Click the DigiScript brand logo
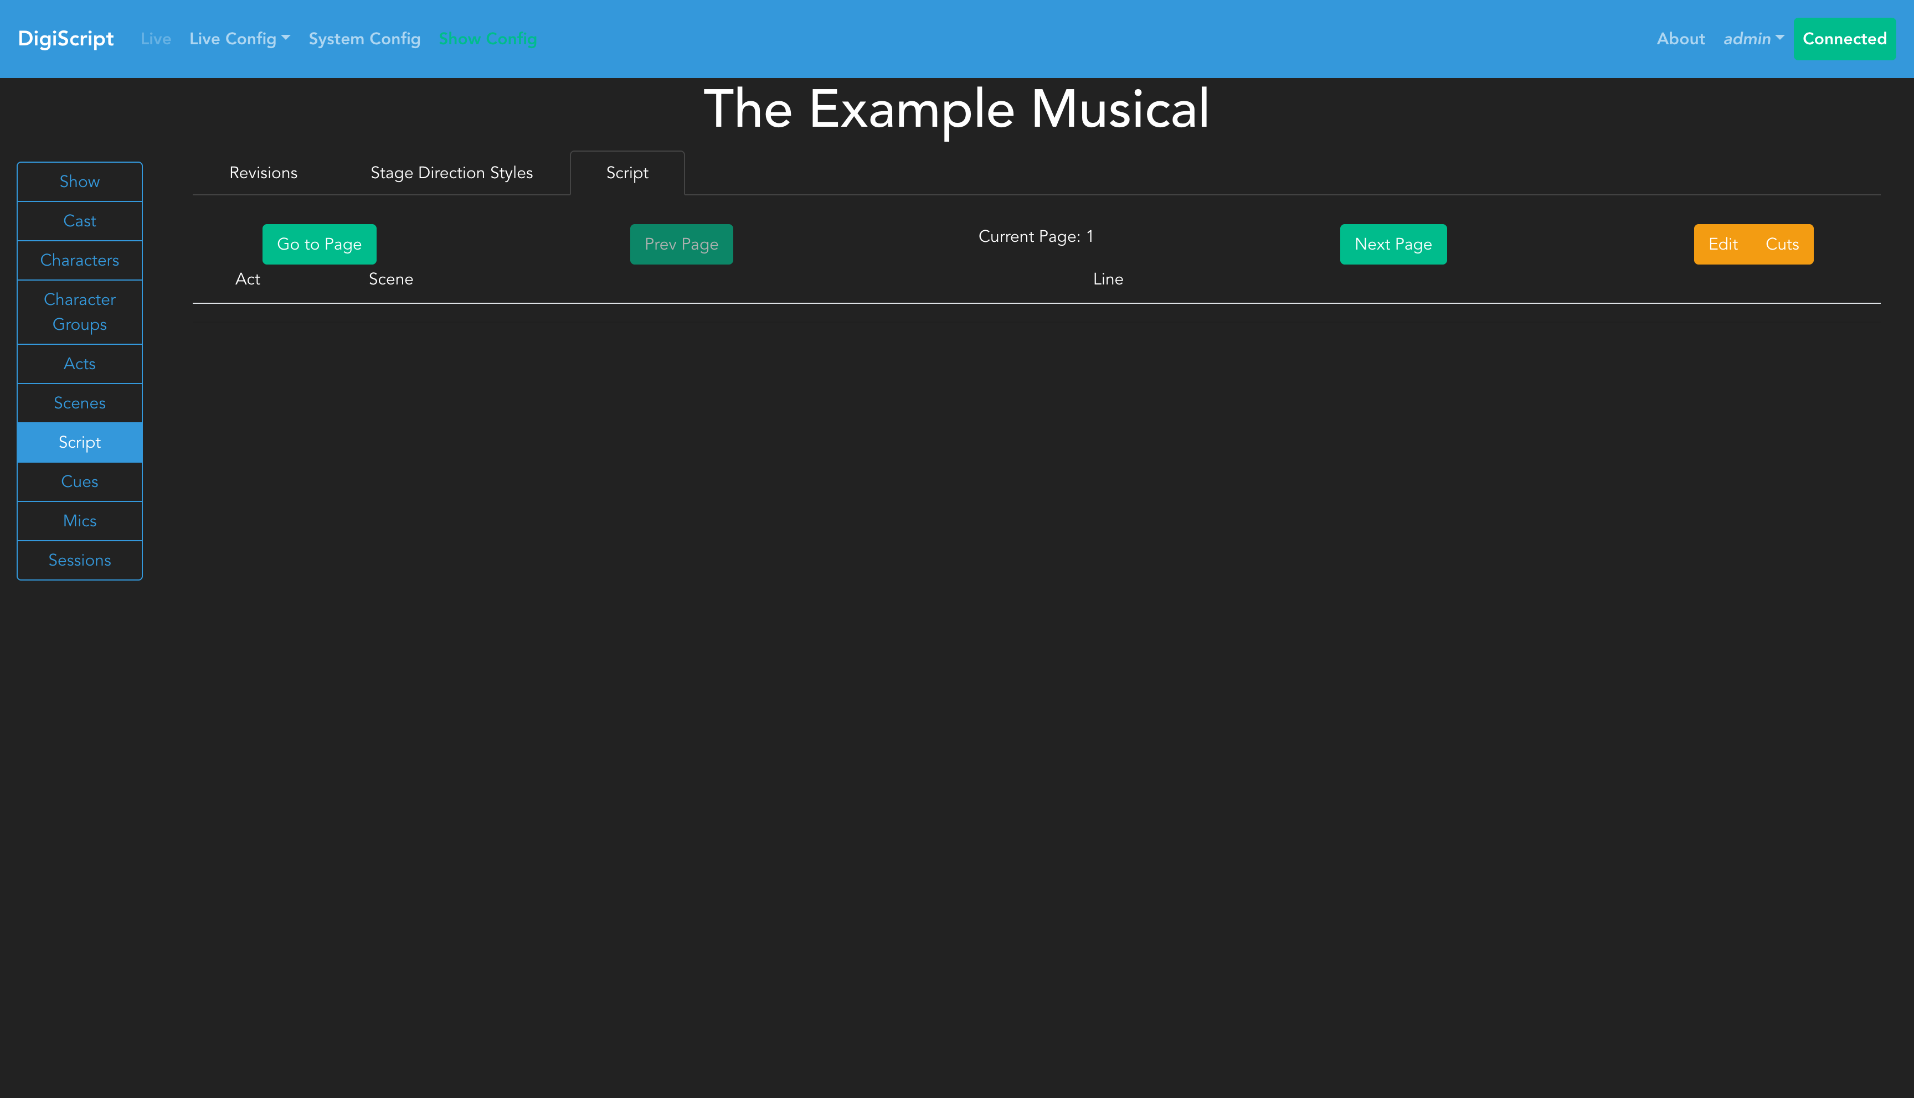Image resolution: width=1914 pixels, height=1098 pixels. tap(66, 38)
